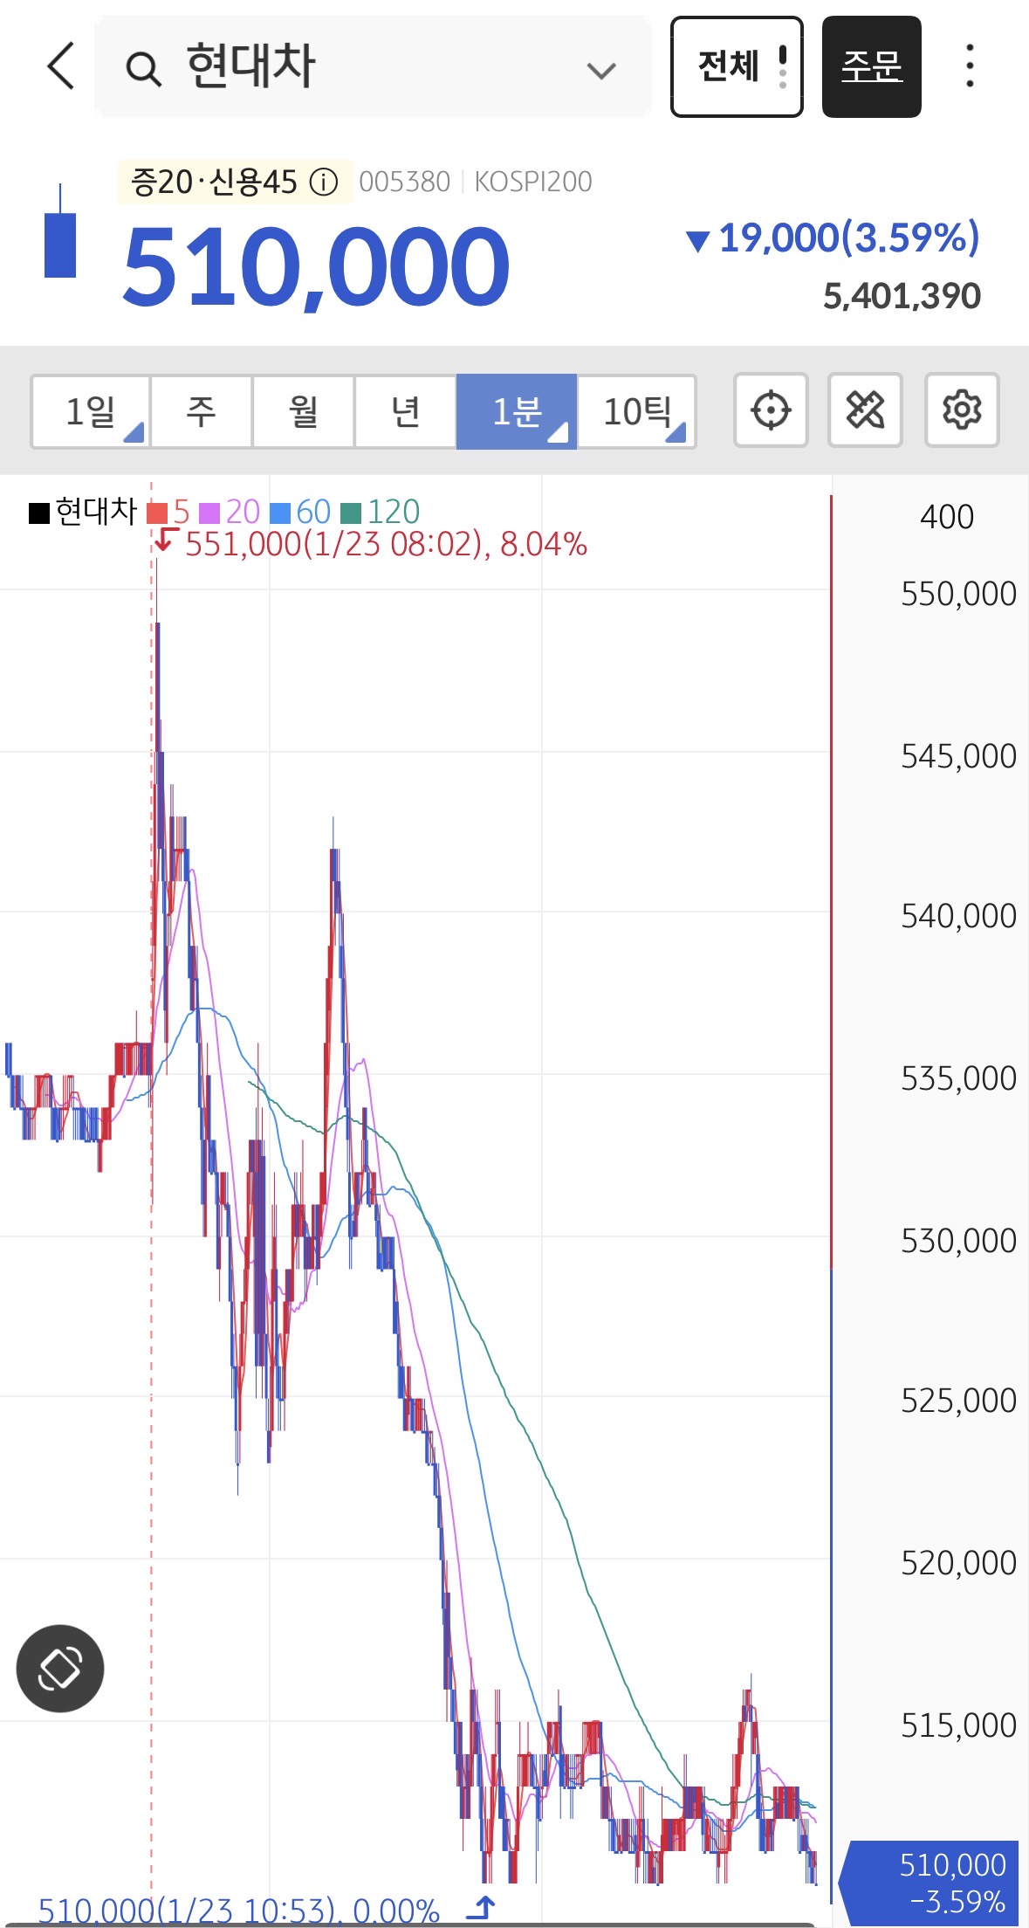Open chart settings gear icon
The height and width of the screenshot is (1928, 1029).
click(x=962, y=410)
